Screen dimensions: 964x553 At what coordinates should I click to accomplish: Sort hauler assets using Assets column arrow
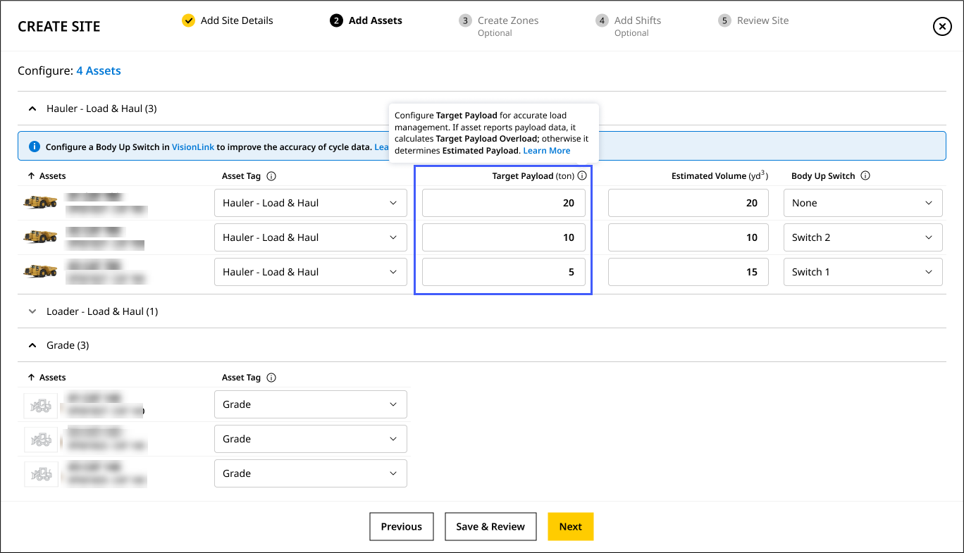point(31,176)
